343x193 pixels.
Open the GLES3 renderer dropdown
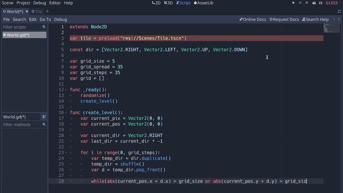333,3
